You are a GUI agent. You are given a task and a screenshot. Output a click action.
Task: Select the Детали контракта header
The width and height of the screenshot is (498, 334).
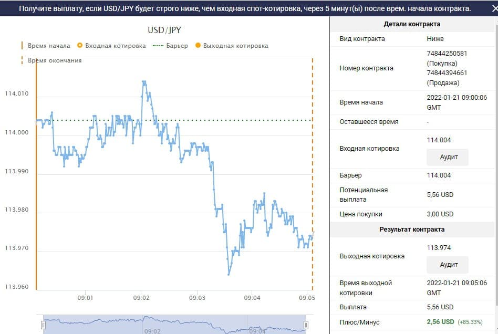412,24
